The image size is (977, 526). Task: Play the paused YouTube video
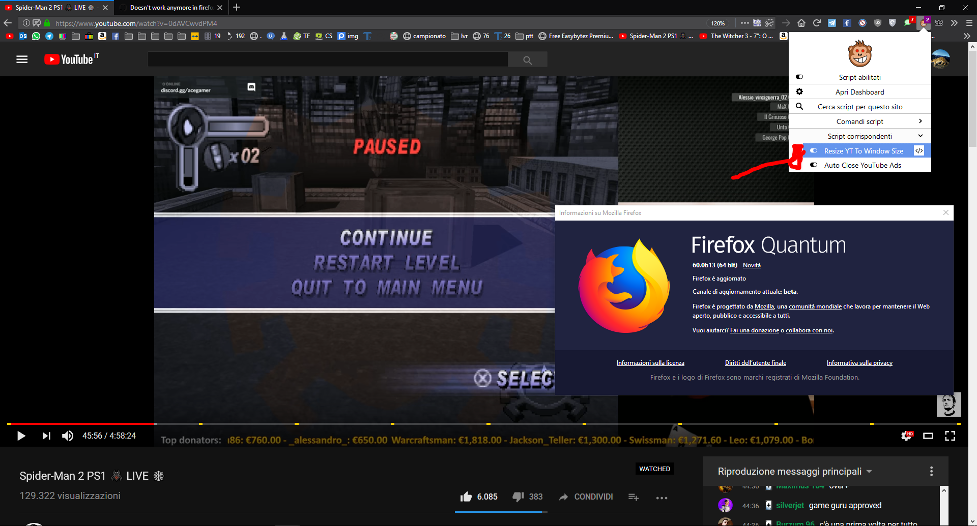21,436
